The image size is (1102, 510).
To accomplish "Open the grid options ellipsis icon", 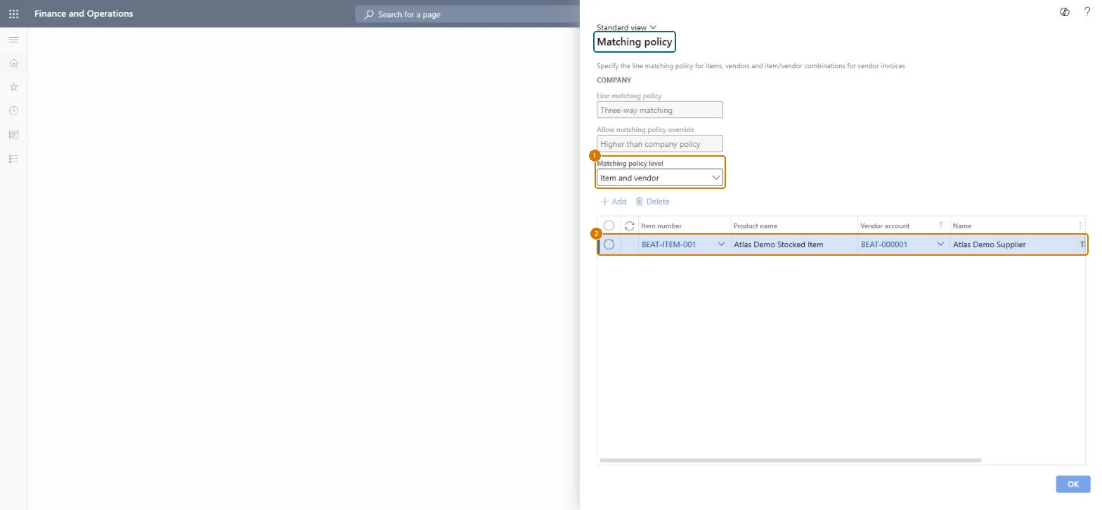I will pos(1080,225).
